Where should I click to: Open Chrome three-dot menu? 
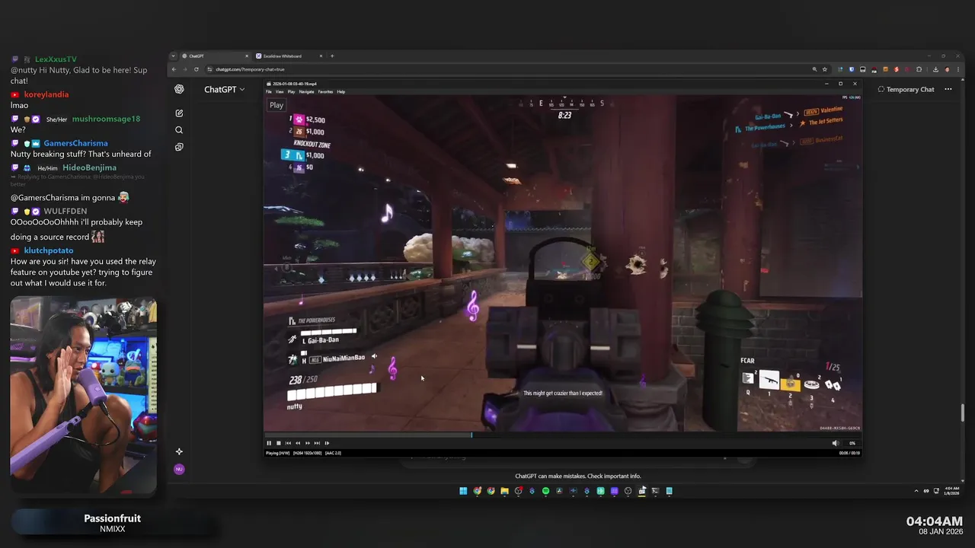[957, 69]
